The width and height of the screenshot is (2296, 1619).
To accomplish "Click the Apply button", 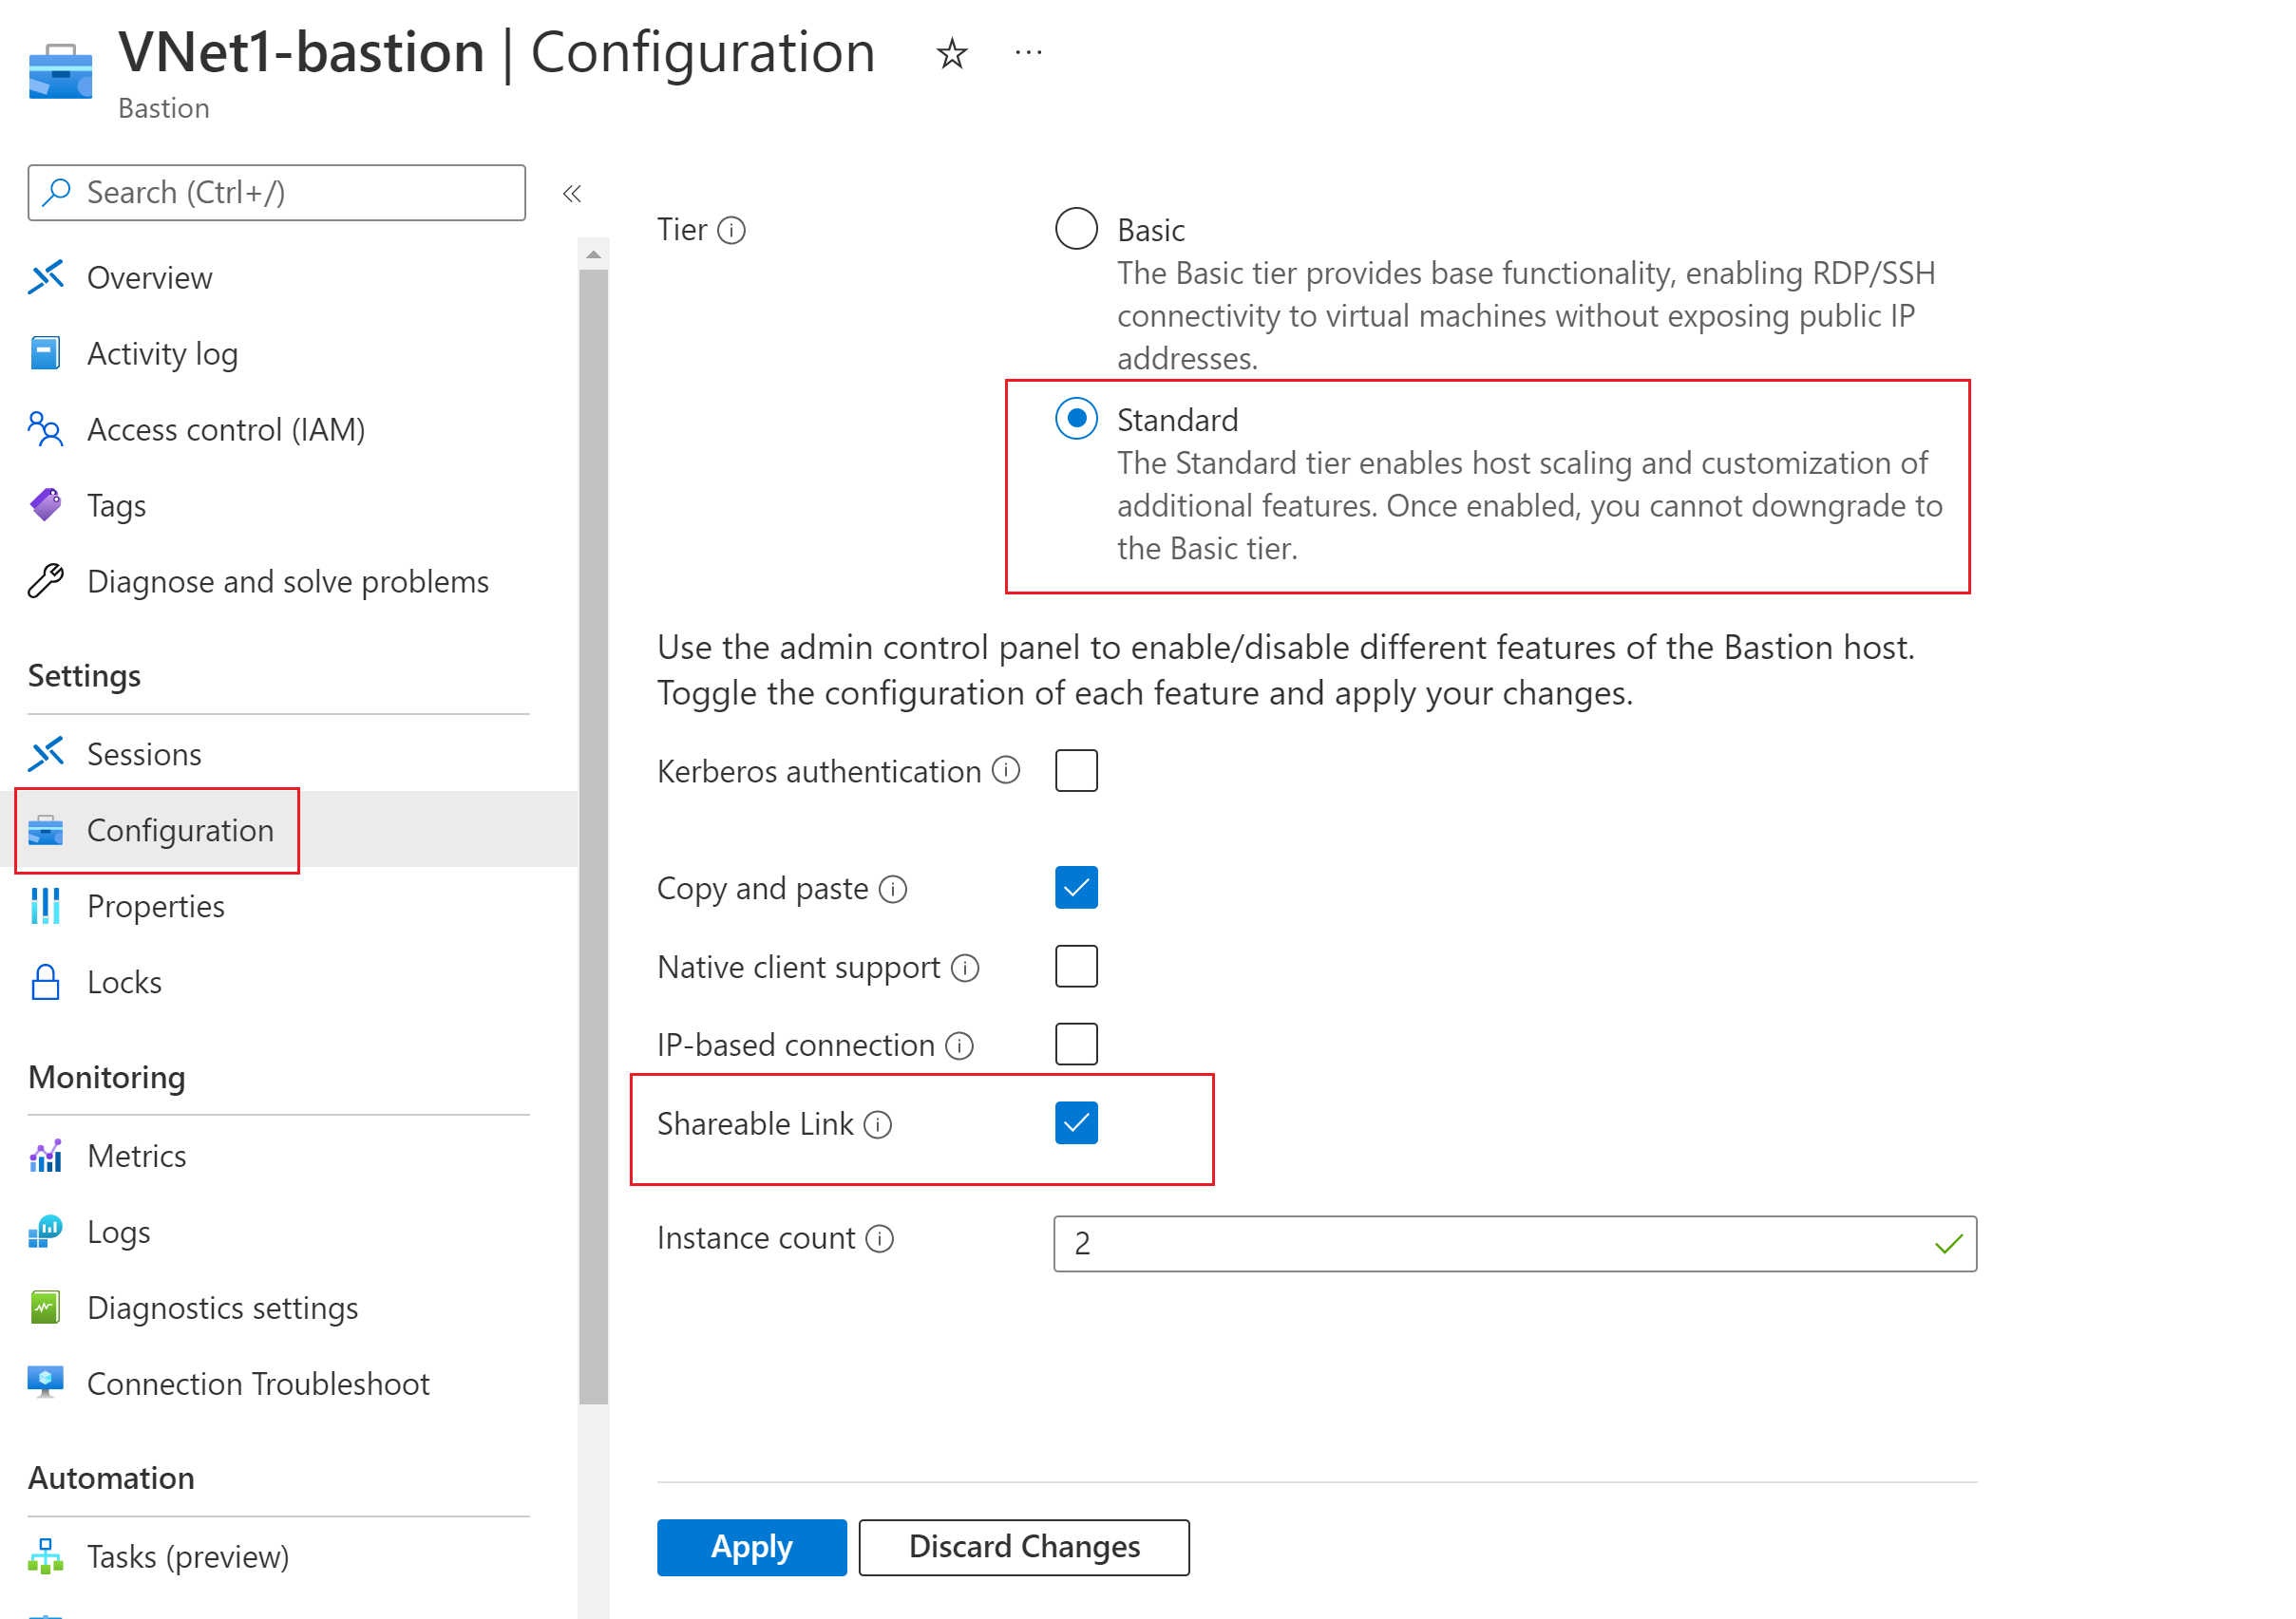I will click(749, 1544).
